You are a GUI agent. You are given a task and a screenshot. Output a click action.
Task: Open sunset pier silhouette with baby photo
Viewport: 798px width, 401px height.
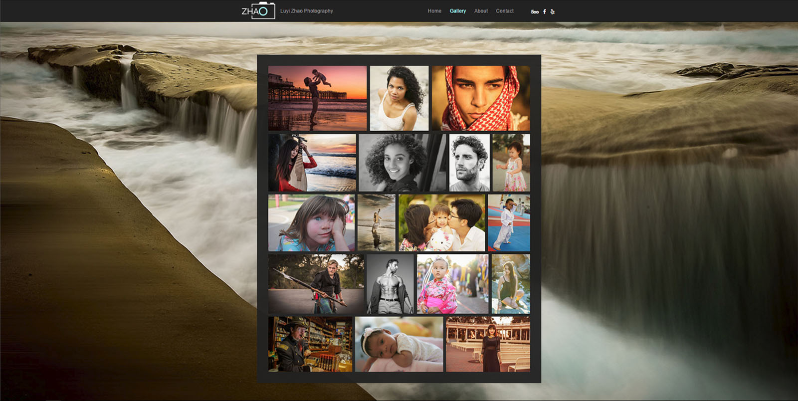317,98
